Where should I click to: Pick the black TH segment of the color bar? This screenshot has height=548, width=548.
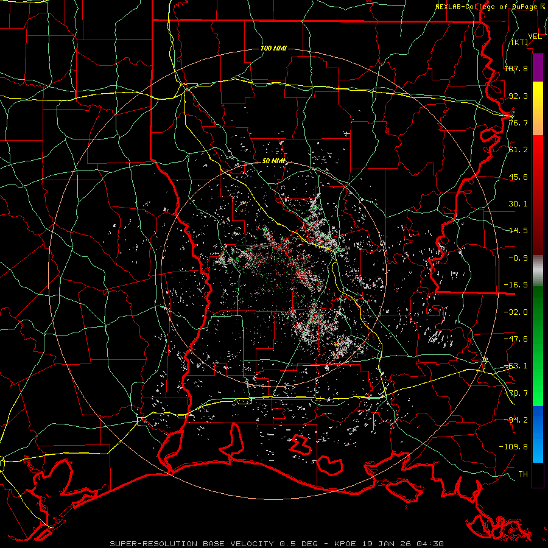538,474
